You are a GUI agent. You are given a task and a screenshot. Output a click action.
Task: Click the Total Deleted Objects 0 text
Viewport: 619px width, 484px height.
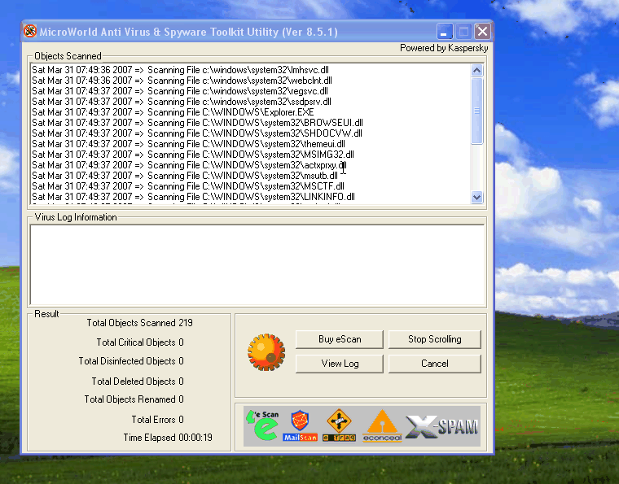(138, 382)
